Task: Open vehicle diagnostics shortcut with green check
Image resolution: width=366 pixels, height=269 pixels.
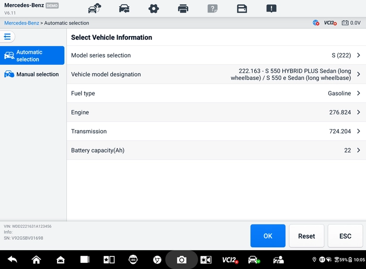Action: pos(254,260)
